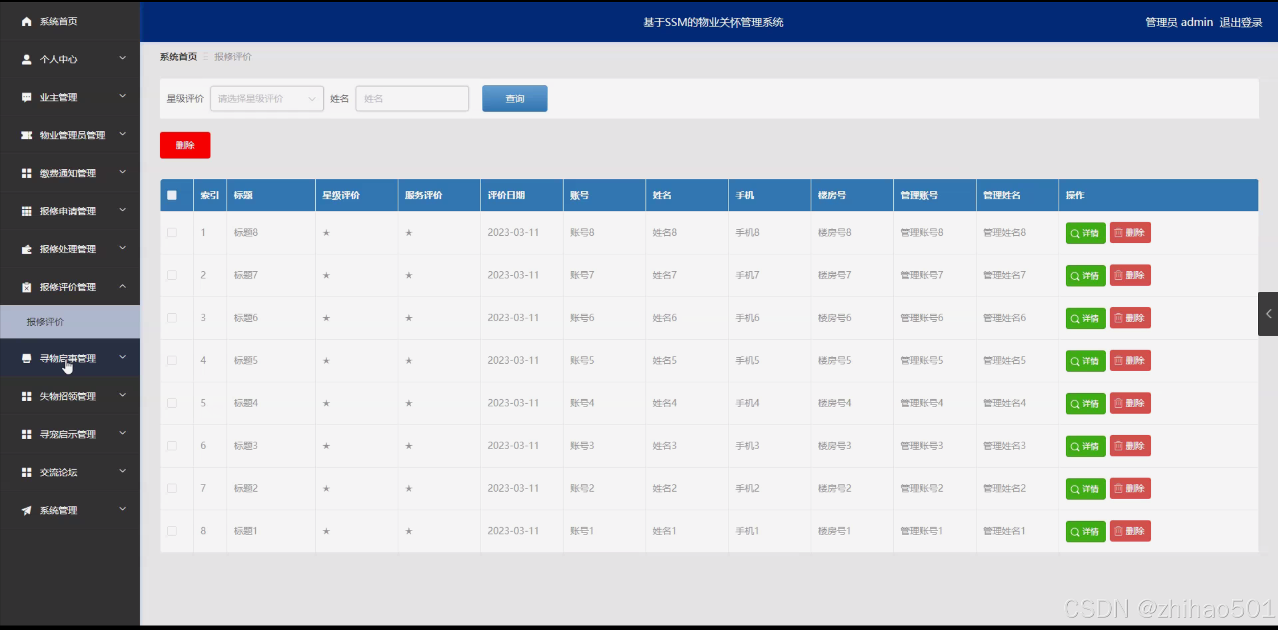Check the checkbox for row 标题5
This screenshot has width=1278, height=630.
(172, 360)
